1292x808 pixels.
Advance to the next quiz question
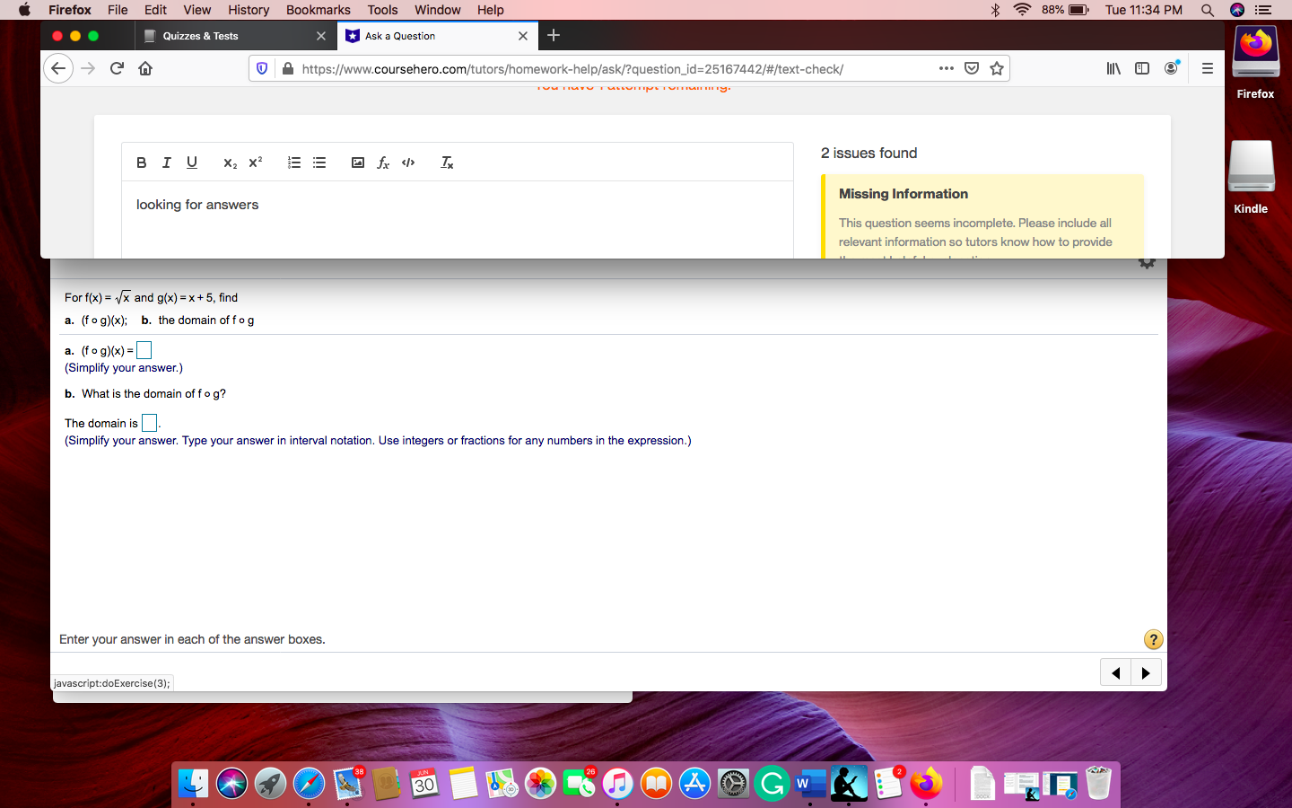coord(1146,672)
